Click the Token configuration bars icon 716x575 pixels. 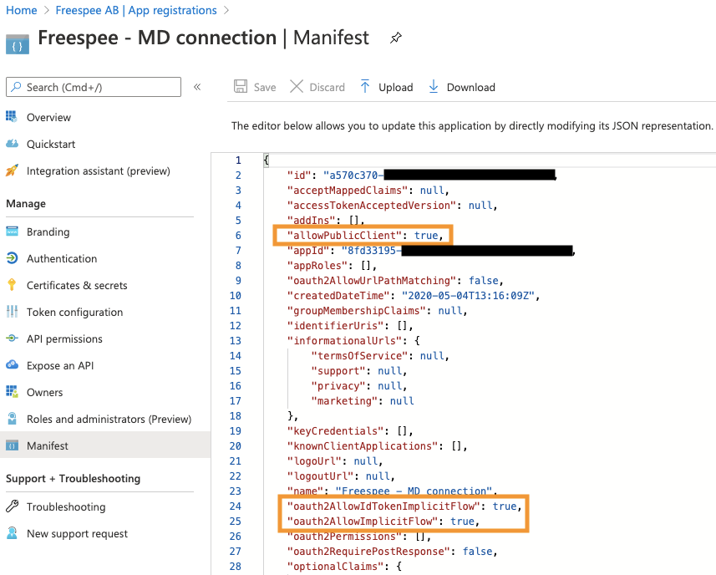[12, 312]
